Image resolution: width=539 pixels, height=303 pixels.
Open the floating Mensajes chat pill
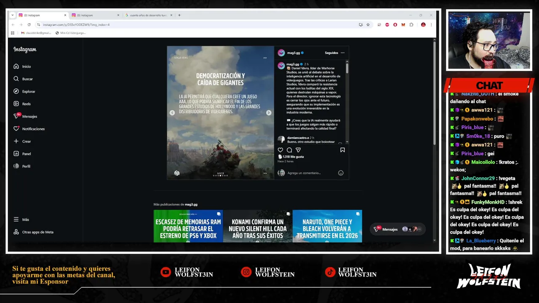click(x=397, y=229)
